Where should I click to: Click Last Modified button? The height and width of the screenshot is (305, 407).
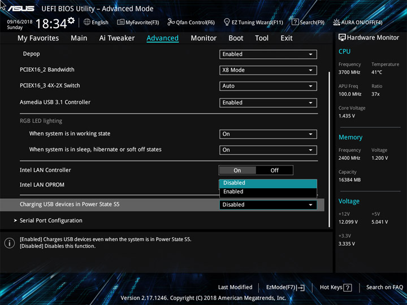pyautogui.click(x=235, y=287)
